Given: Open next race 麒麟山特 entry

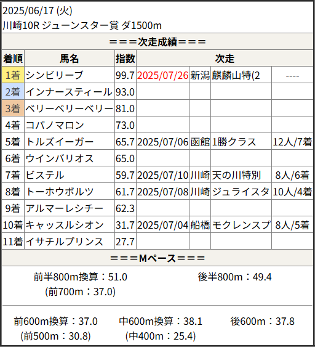Looking at the screenshot, I should click(x=236, y=75).
